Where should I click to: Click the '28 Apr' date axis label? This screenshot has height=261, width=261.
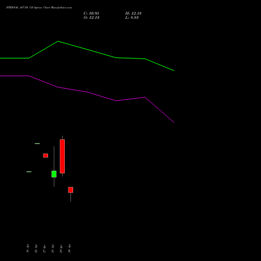(53, 248)
